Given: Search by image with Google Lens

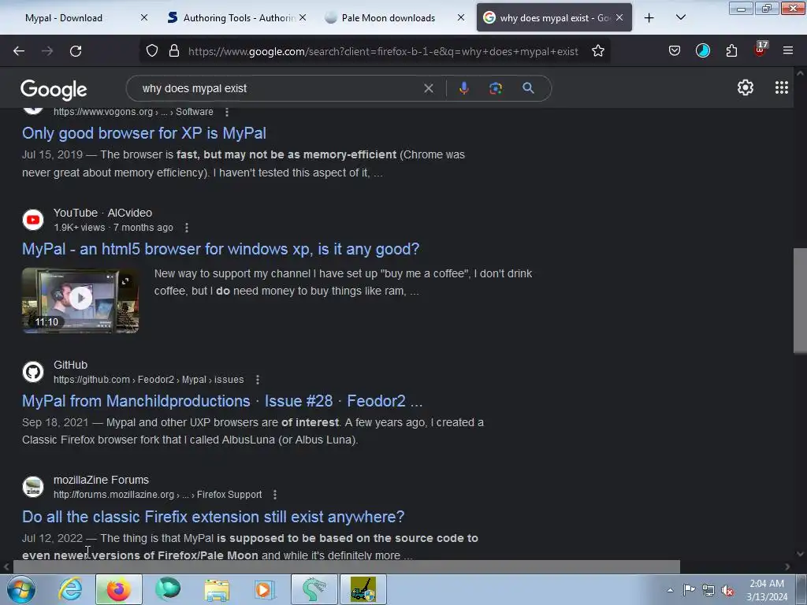Looking at the screenshot, I should (495, 88).
